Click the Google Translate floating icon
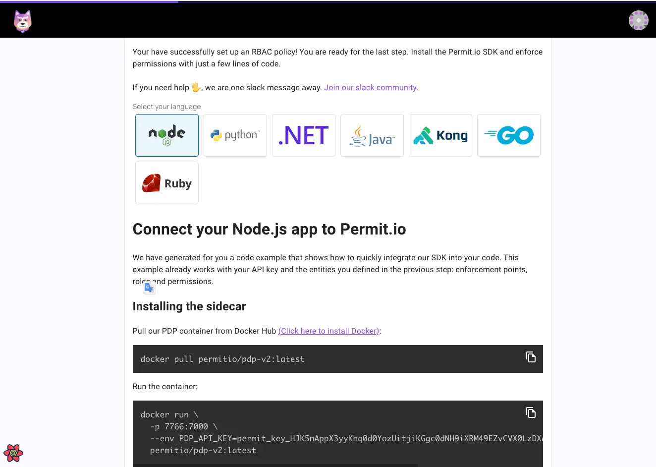This screenshot has height=467, width=656. pos(149,288)
